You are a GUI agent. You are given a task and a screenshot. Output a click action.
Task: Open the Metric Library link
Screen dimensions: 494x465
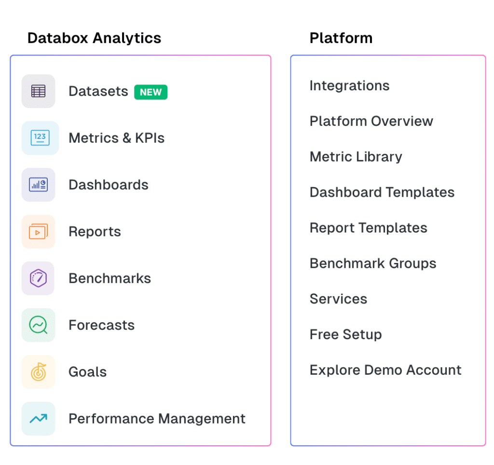pos(356,157)
